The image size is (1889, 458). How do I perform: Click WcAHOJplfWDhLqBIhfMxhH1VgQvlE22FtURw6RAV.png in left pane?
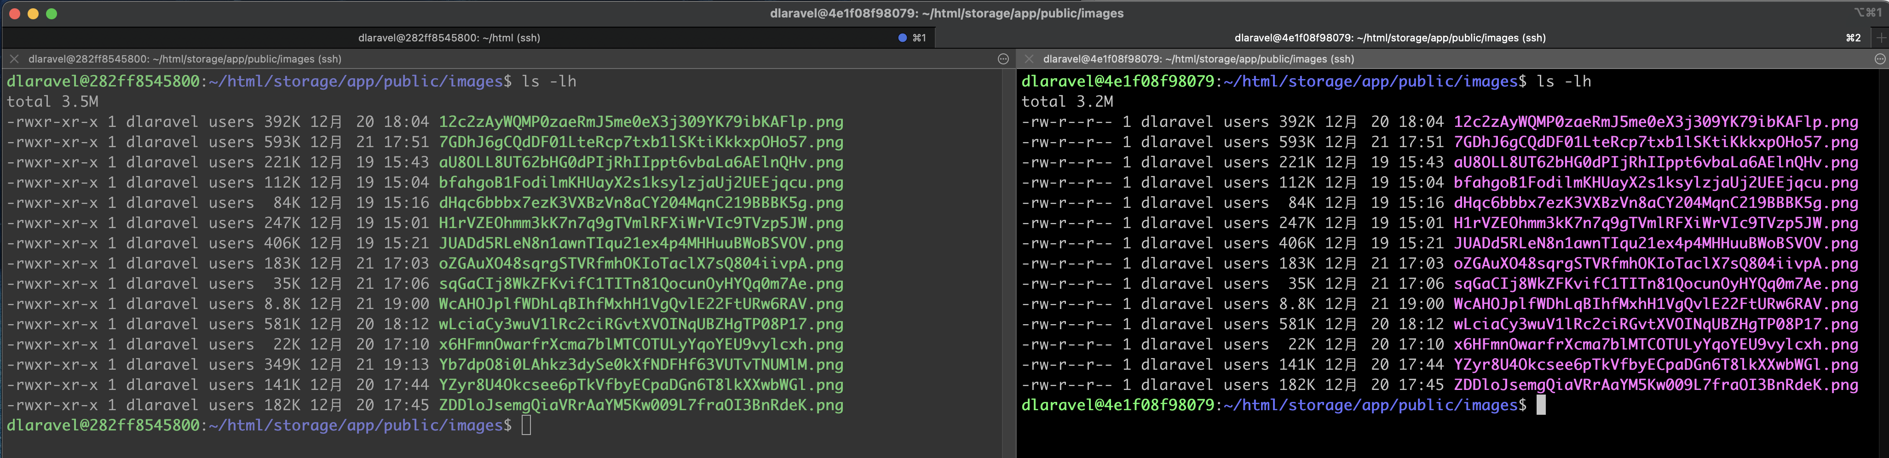[641, 304]
